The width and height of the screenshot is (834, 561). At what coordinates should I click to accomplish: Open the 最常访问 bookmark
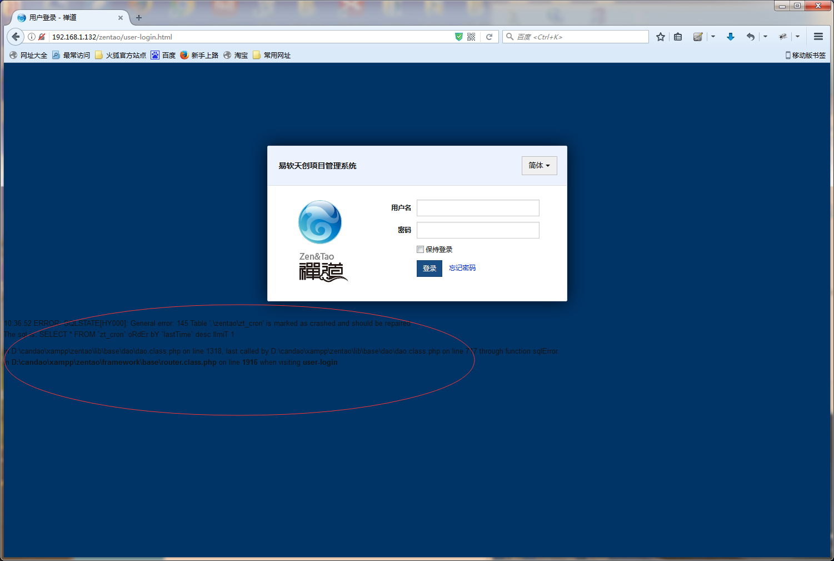71,55
